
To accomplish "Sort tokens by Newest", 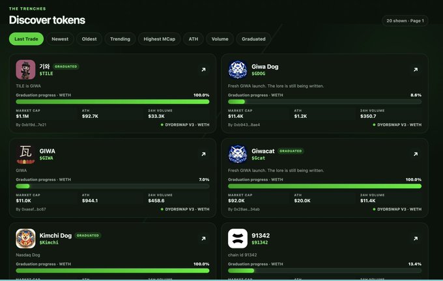I will (x=60, y=39).
